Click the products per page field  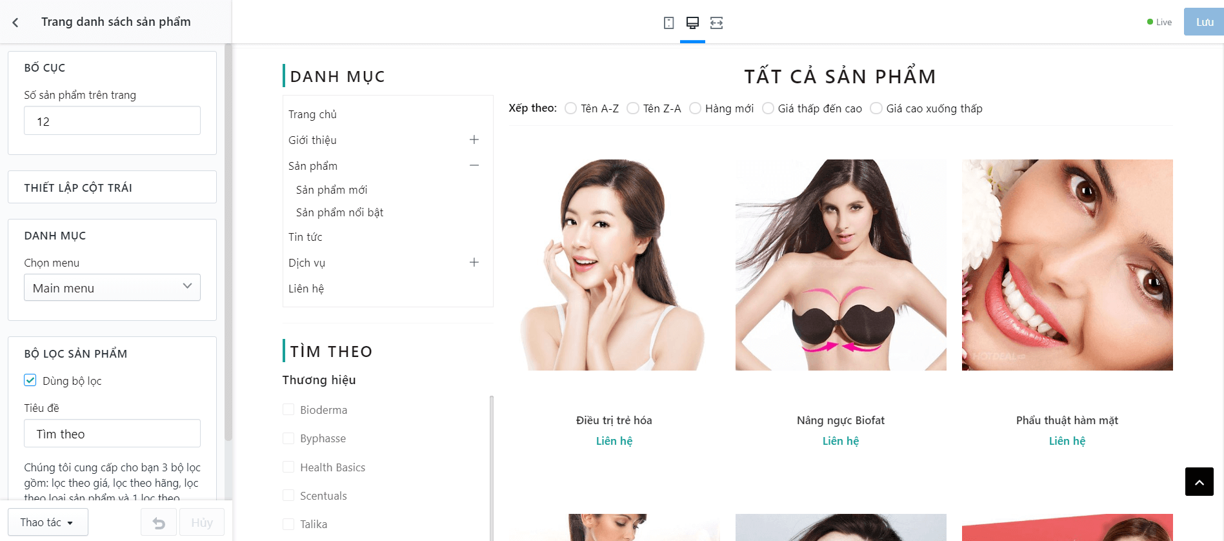pyautogui.click(x=112, y=121)
